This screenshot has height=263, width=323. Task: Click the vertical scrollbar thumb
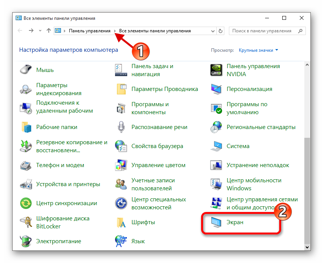307,190
